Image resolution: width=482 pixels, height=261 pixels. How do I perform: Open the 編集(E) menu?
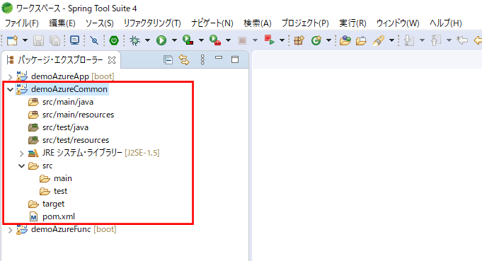(x=62, y=23)
